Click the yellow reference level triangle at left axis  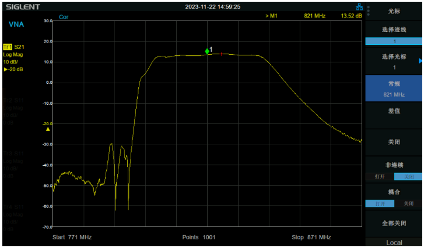point(48,129)
